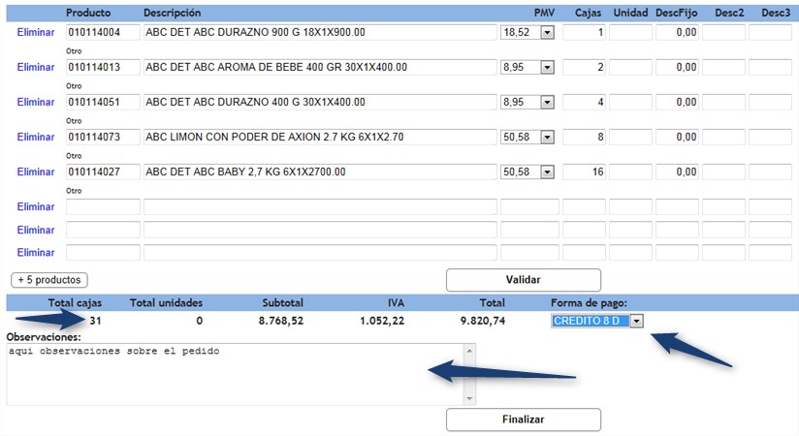Image resolution: width=799 pixels, height=436 pixels.
Task: Click the Total value 9.820,74
Action: tap(483, 321)
